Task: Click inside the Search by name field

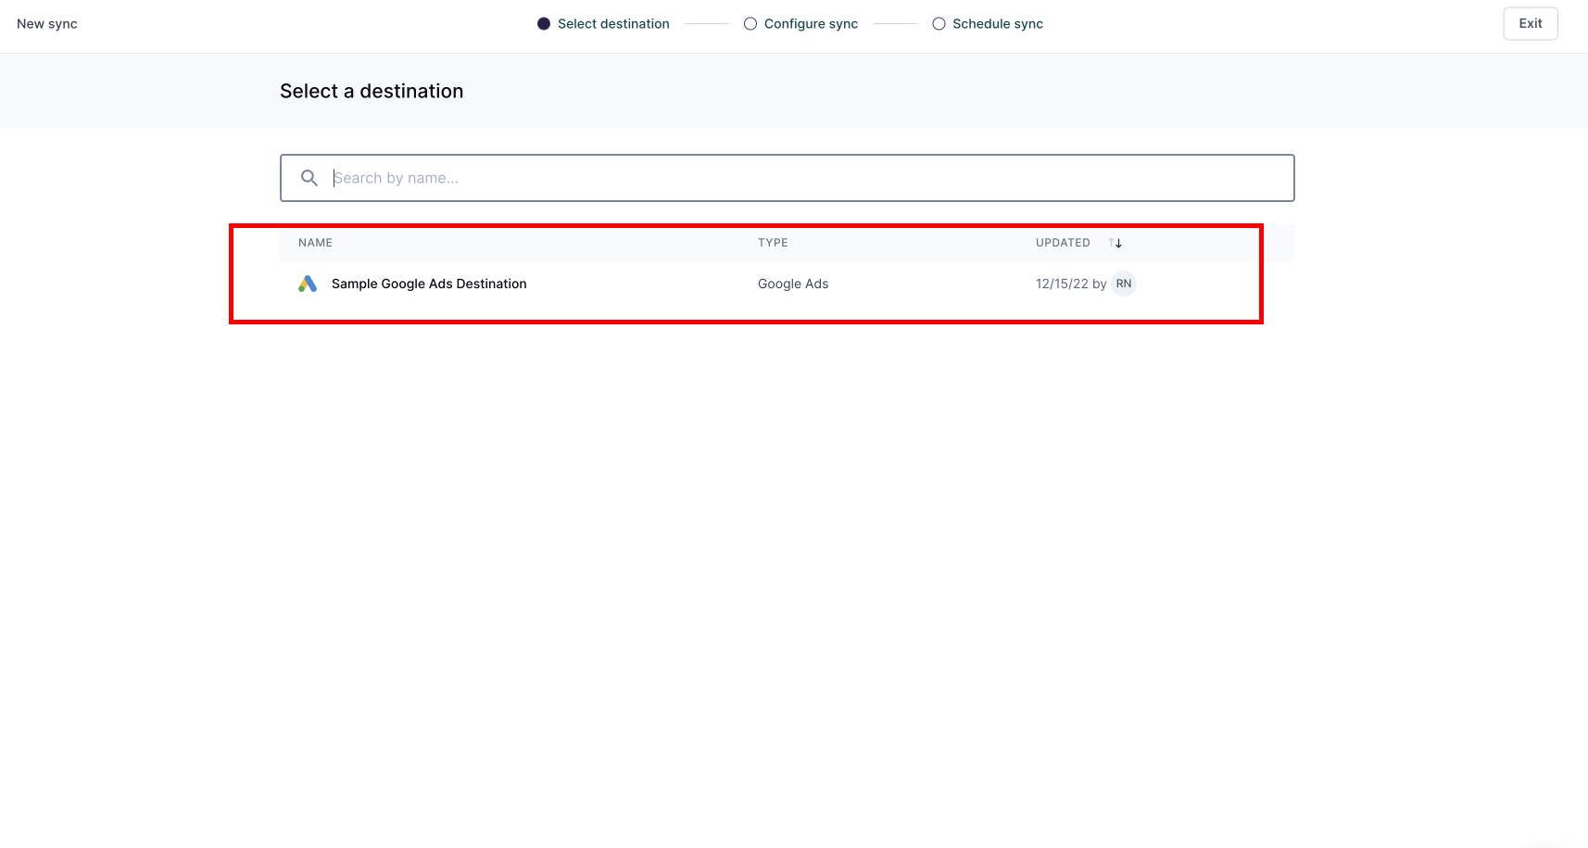Action: click(649, 177)
